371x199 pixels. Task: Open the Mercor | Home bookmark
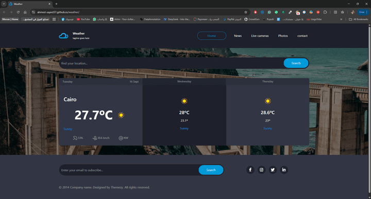[10, 20]
